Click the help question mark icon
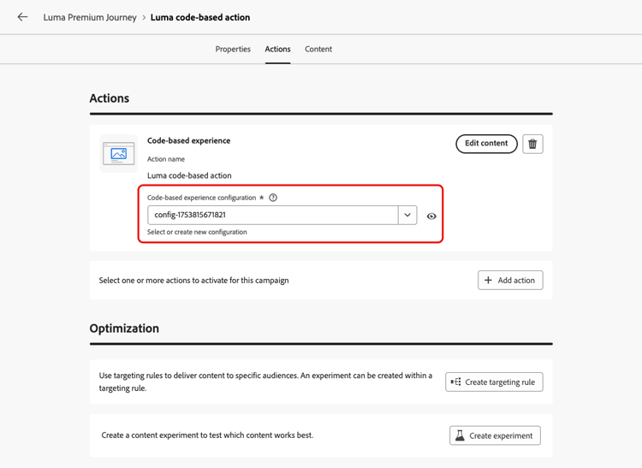 coord(273,198)
